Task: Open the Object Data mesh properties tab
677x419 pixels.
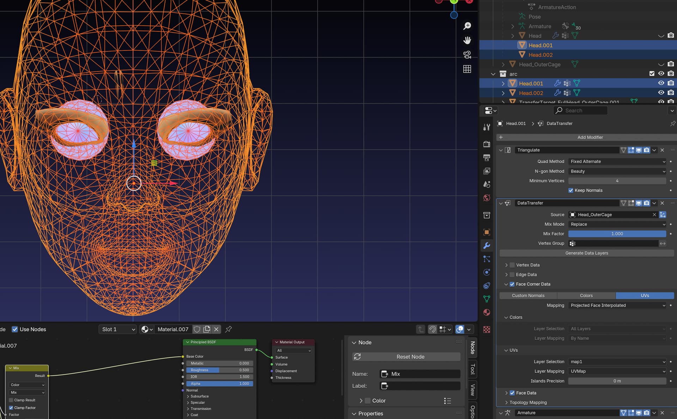Action: pyautogui.click(x=487, y=299)
